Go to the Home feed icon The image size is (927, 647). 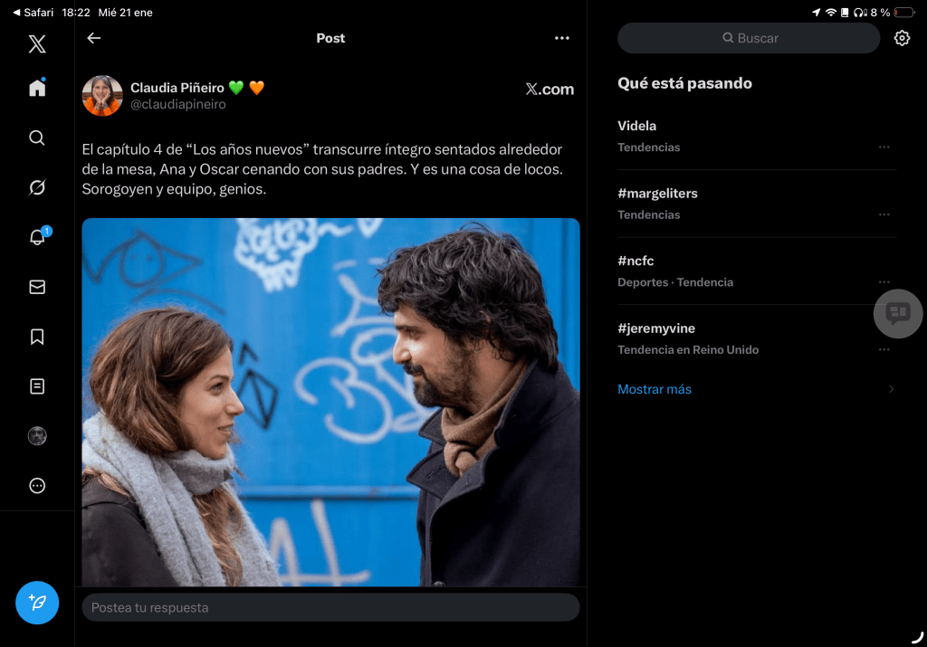click(37, 88)
